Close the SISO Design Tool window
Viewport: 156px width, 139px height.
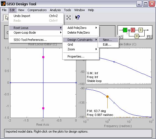tap(152, 4)
